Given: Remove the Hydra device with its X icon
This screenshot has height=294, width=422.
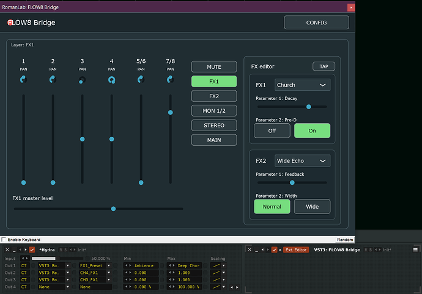Looking at the screenshot, I should coord(7,249).
